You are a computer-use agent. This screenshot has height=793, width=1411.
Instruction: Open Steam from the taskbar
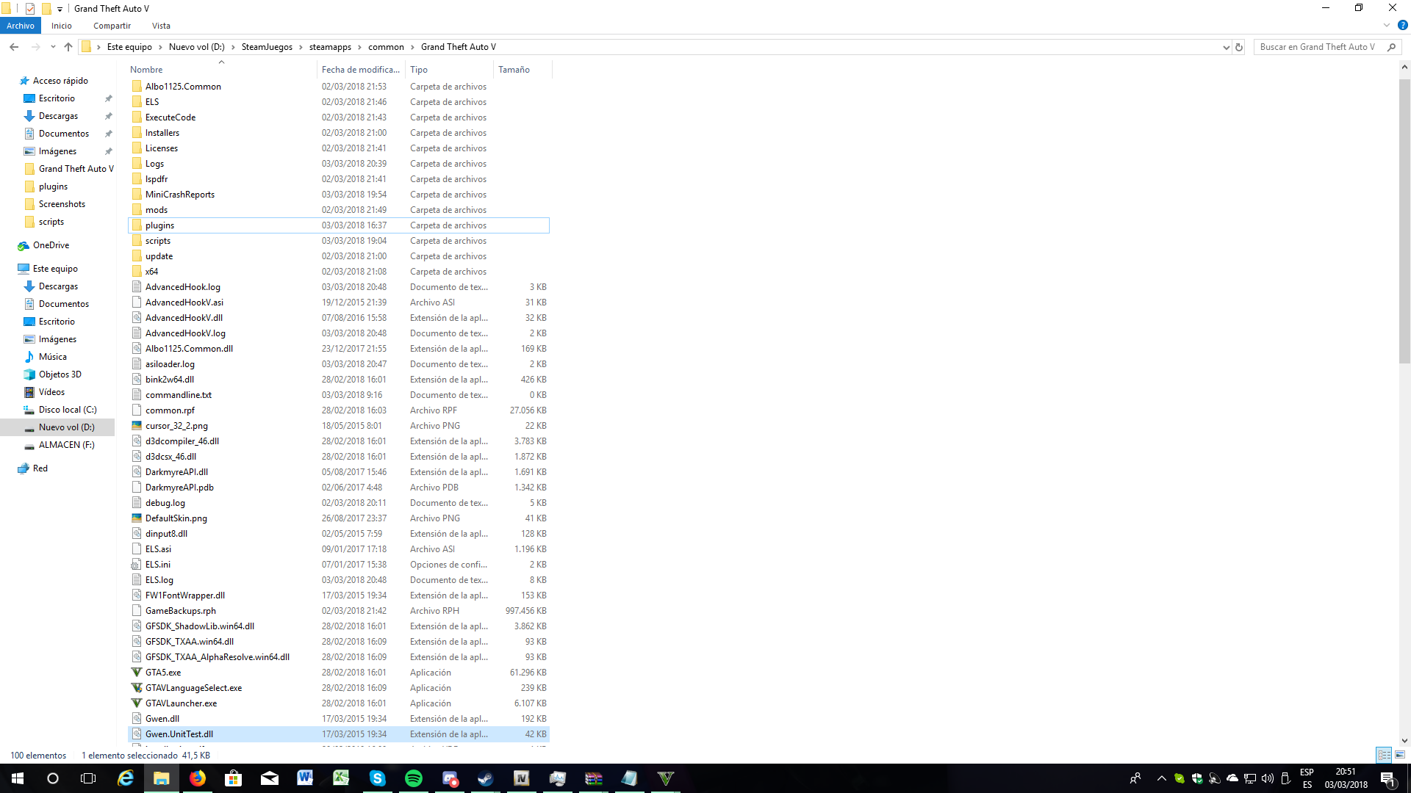click(486, 778)
